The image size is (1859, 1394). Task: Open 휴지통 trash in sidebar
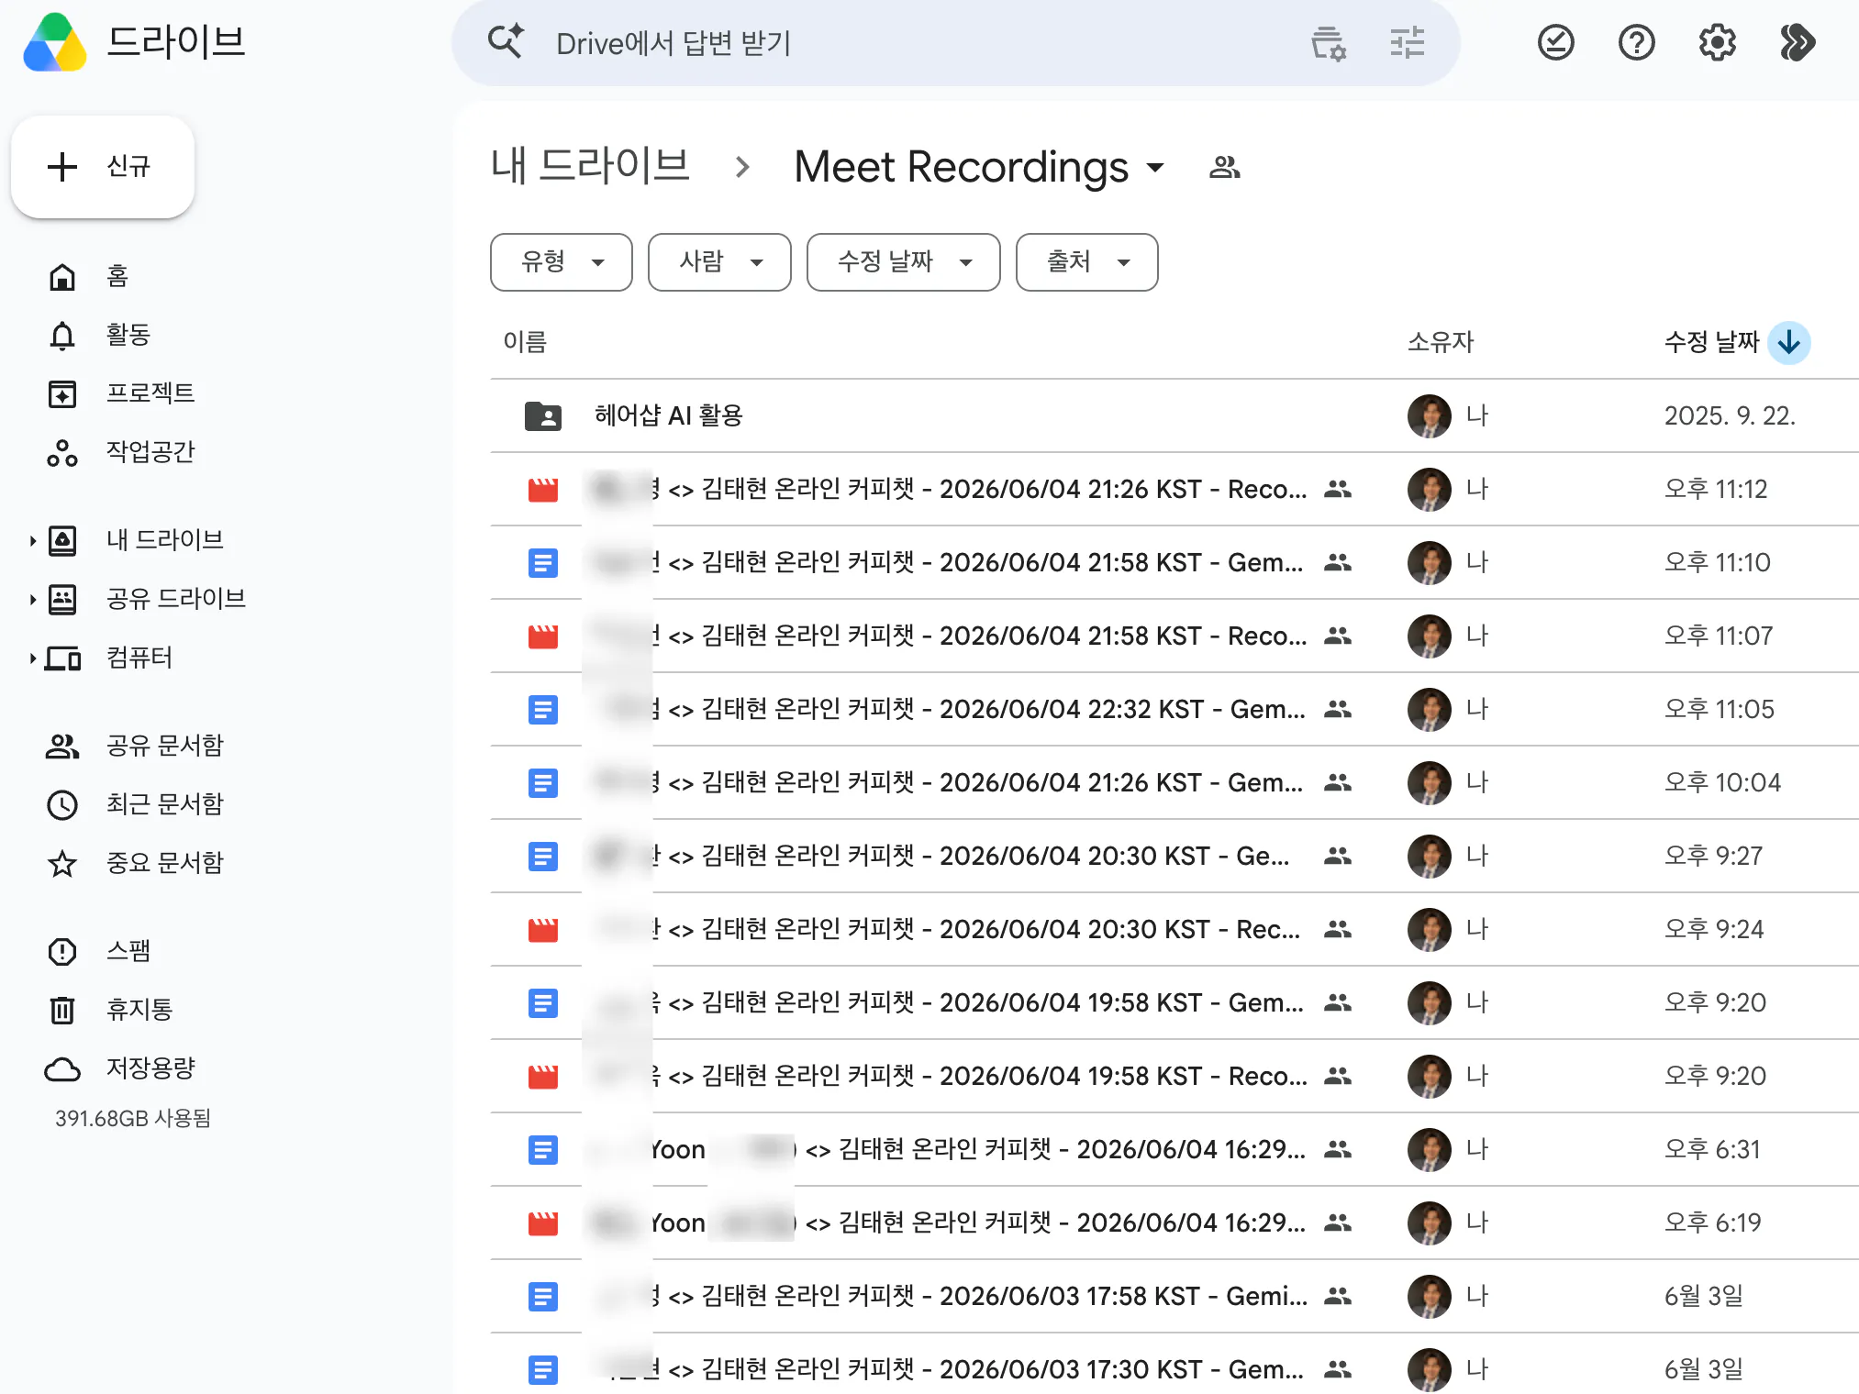139,1010
